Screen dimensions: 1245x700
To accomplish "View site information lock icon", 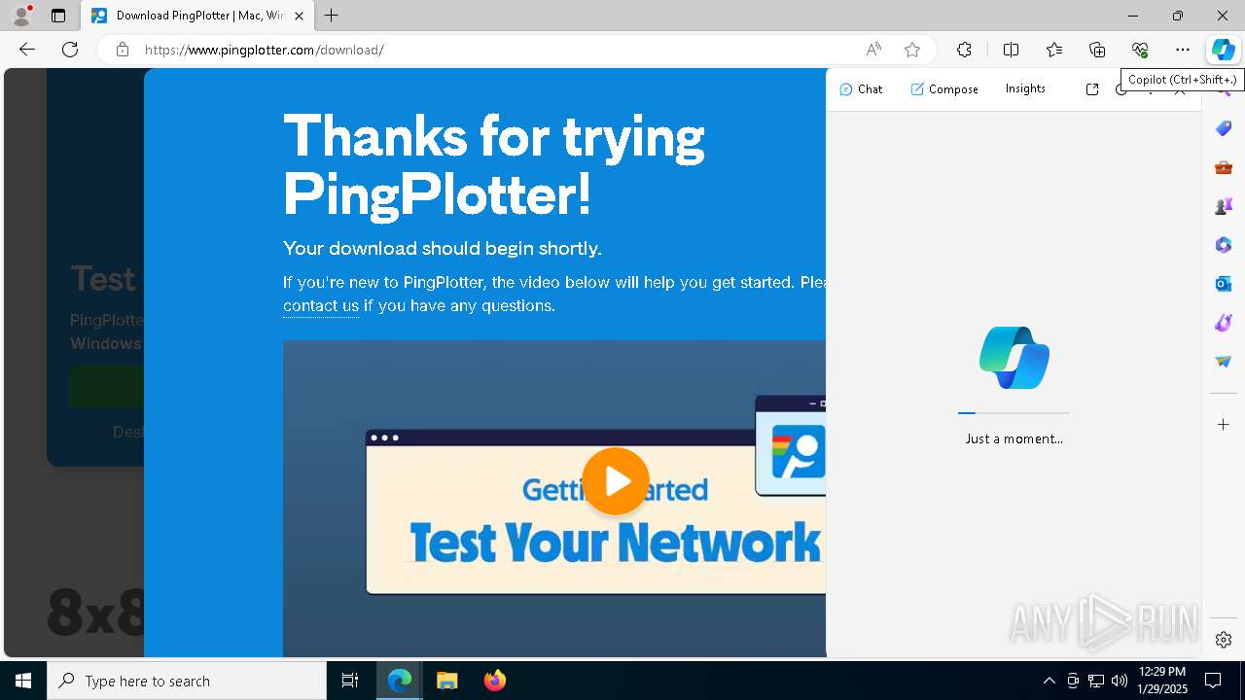I will pos(123,50).
